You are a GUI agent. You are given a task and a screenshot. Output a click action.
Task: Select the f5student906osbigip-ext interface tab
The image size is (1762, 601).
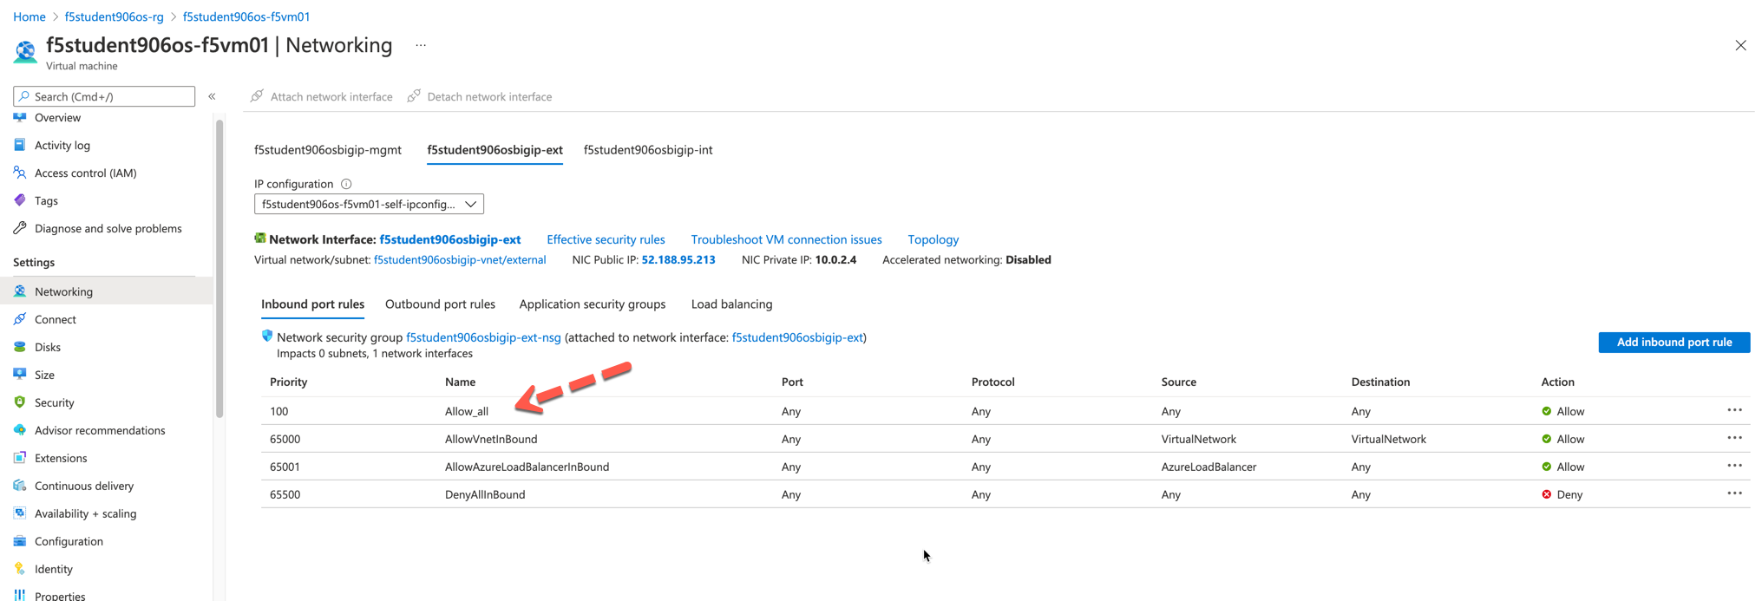tap(495, 150)
